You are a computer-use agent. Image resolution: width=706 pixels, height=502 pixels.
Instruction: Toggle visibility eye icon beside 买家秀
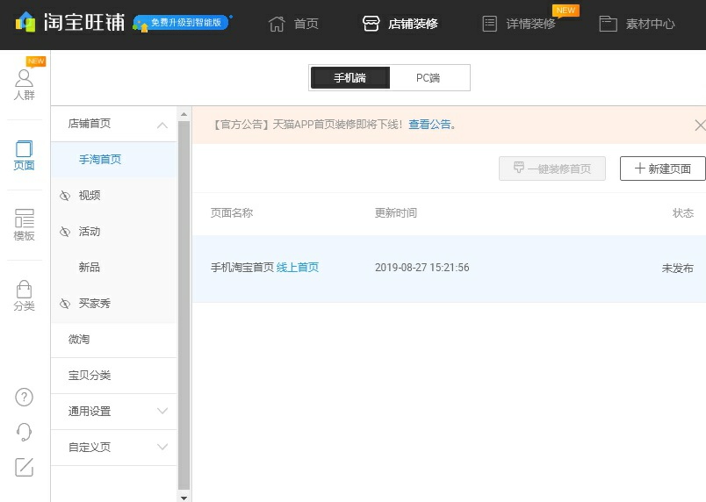[65, 304]
